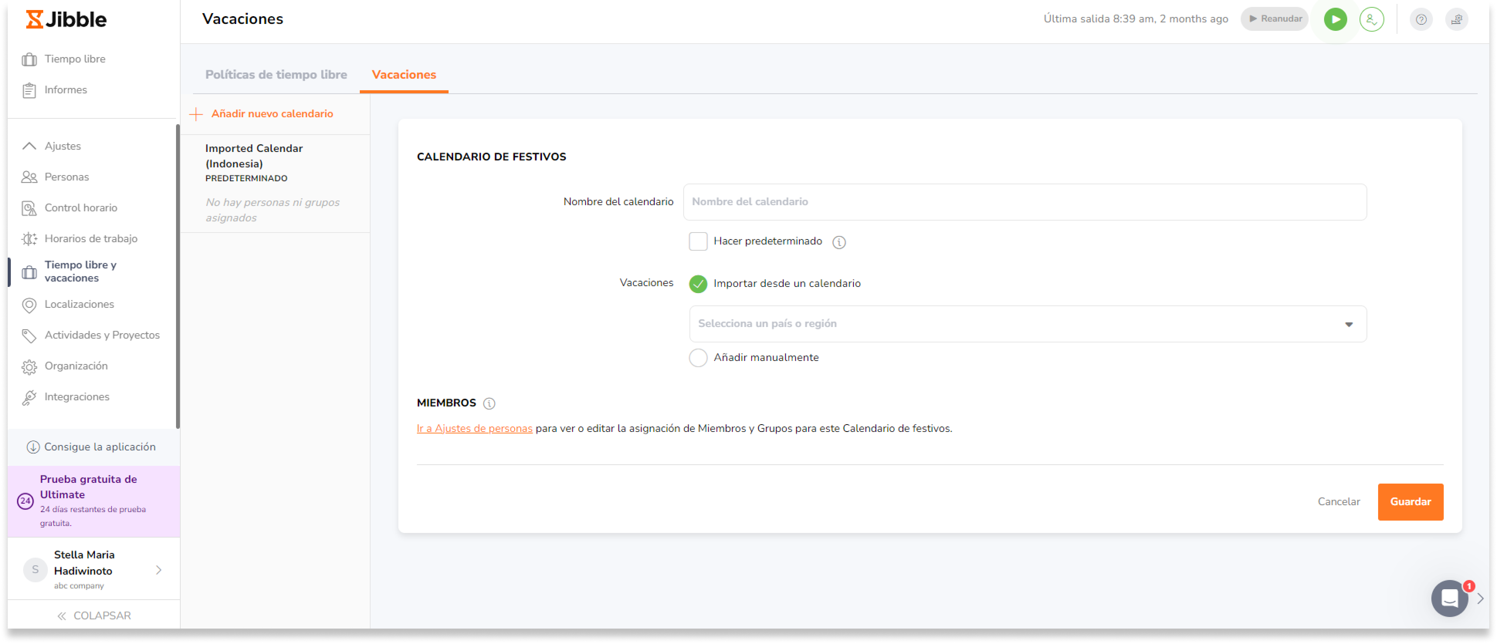Click the info icon beside Hacer predeterminado
The width and height of the screenshot is (1497, 644).
tap(838, 242)
